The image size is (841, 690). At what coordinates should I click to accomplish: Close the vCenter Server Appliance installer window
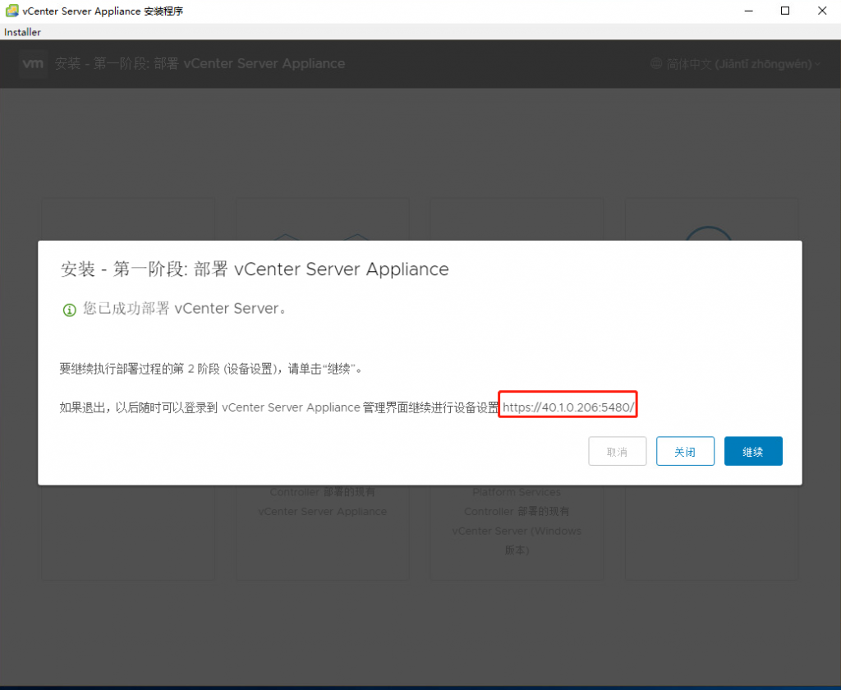pos(821,11)
